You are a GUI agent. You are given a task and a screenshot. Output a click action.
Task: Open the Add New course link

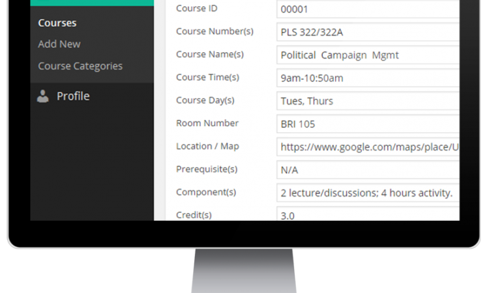[x=59, y=44]
